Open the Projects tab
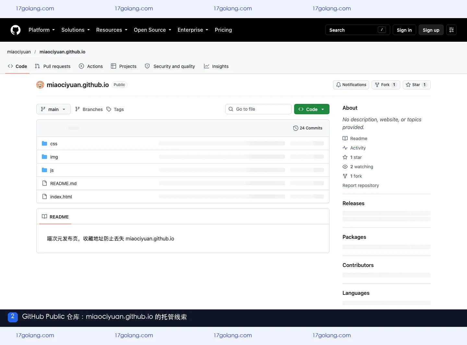The image size is (467, 345). click(124, 66)
